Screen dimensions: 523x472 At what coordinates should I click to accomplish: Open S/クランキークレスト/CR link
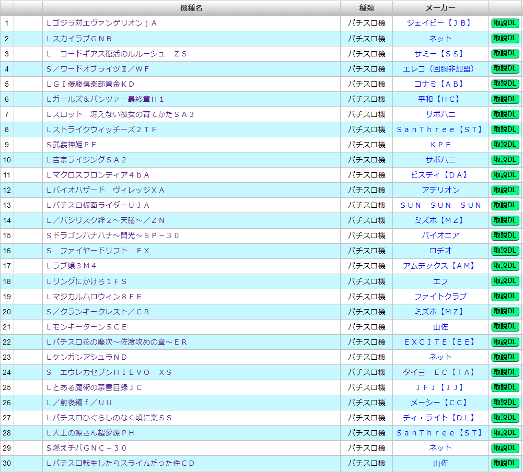(98, 312)
